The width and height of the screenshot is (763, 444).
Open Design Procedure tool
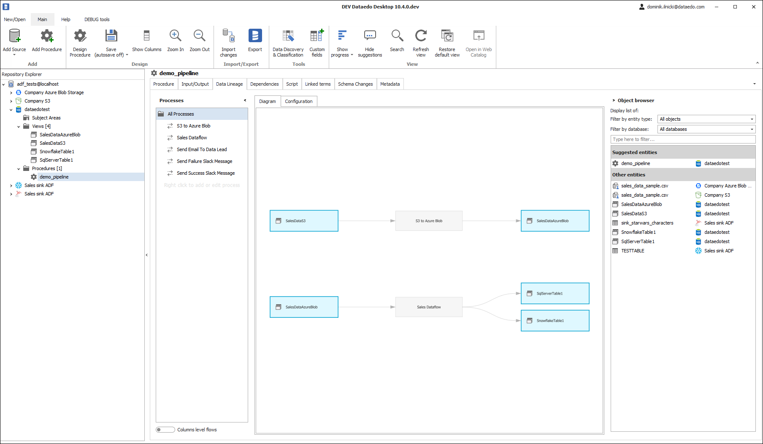tap(80, 36)
